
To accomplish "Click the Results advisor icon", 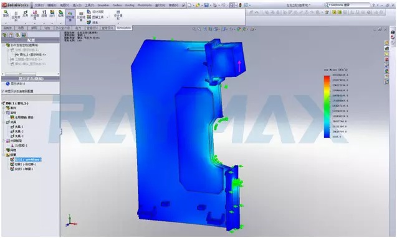I will [x=61, y=14].
